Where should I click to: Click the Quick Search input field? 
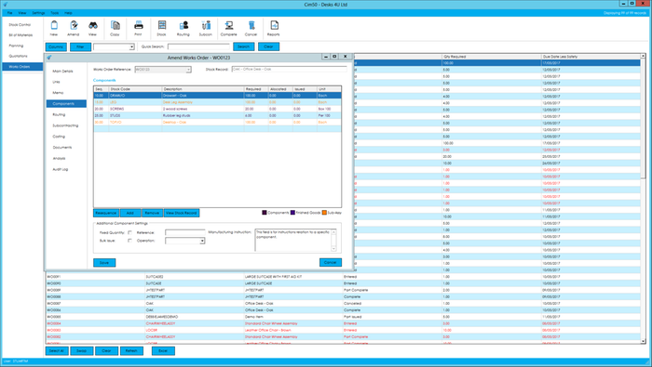198,46
